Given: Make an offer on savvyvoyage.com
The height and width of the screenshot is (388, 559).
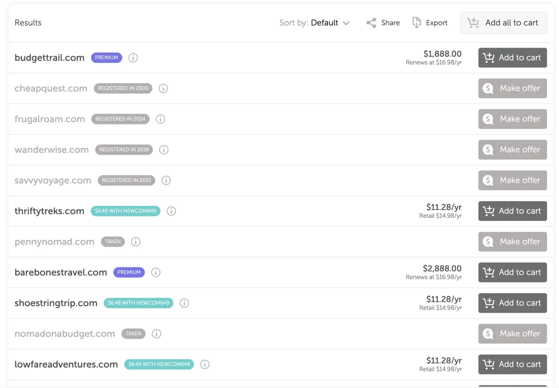Looking at the screenshot, I should [512, 180].
